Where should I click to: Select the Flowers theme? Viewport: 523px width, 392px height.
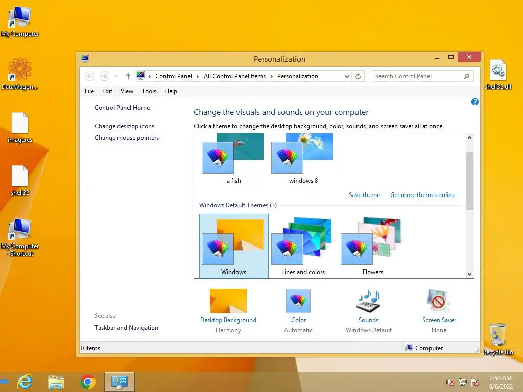click(x=372, y=246)
